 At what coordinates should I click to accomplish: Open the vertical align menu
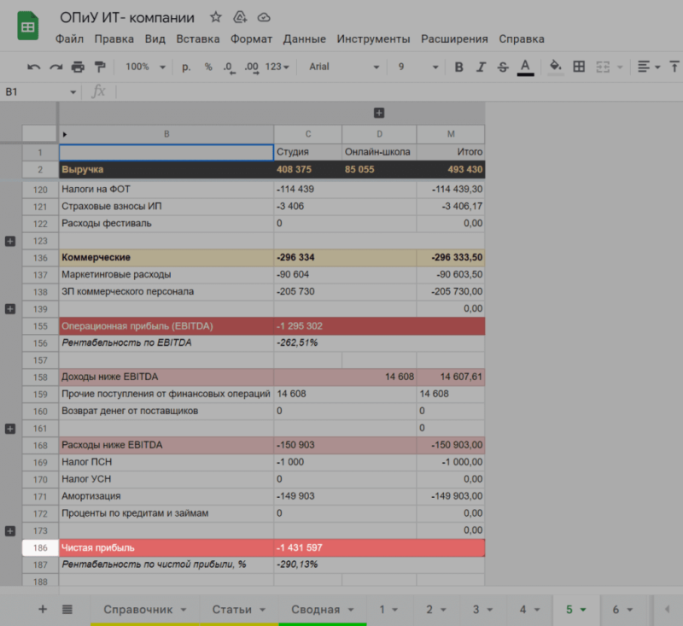[x=674, y=67]
